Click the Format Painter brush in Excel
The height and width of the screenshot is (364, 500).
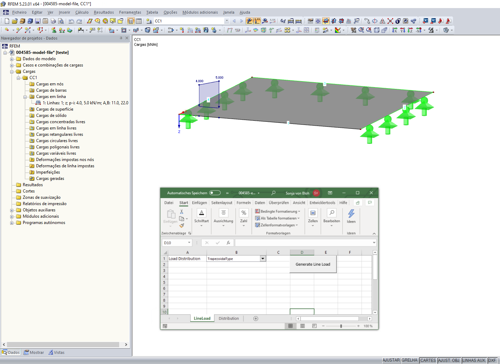181,225
